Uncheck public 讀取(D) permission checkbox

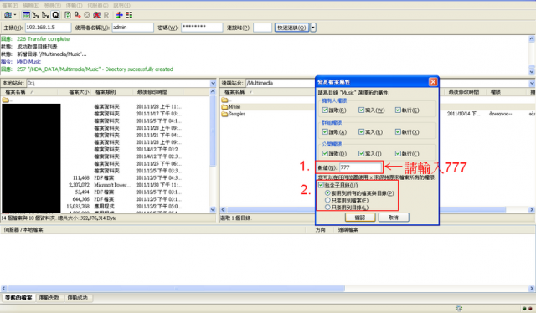[x=325, y=154]
